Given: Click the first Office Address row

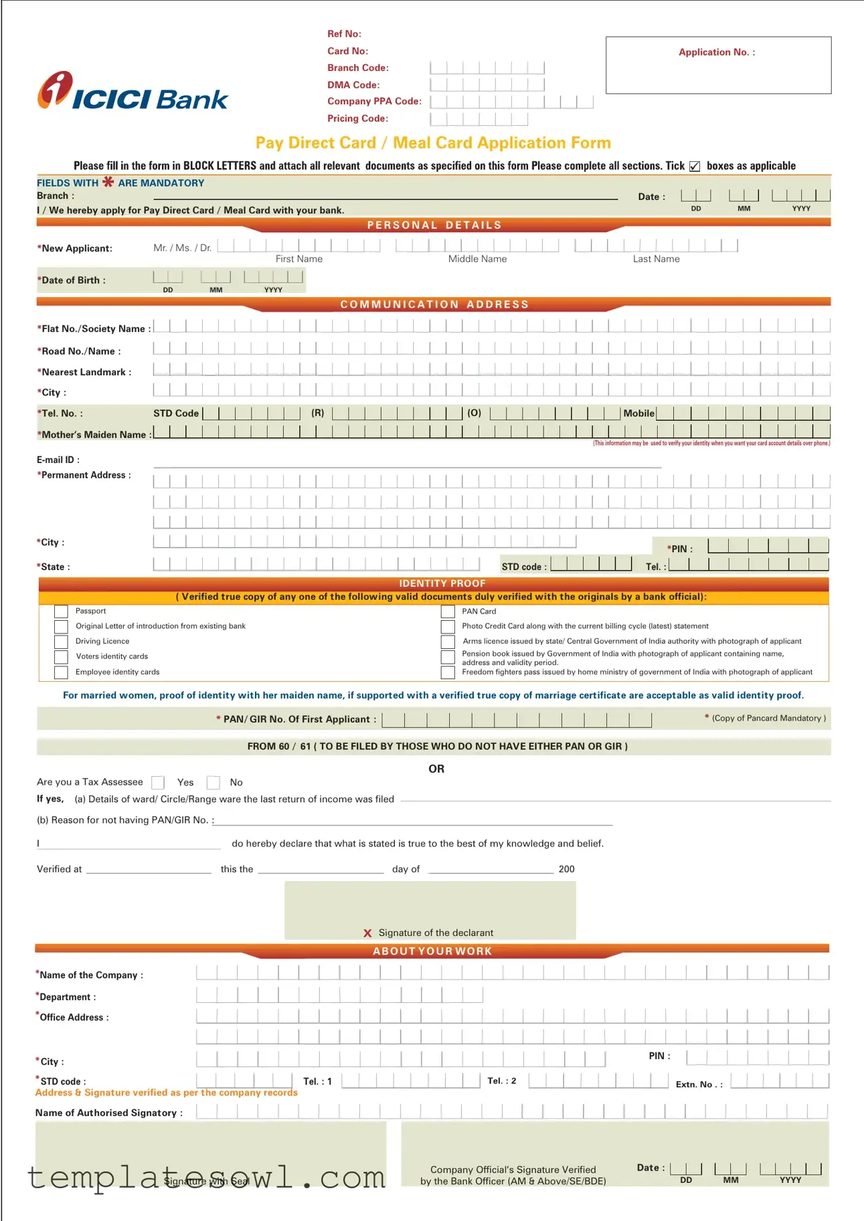Looking at the screenshot, I should (x=513, y=1016).
